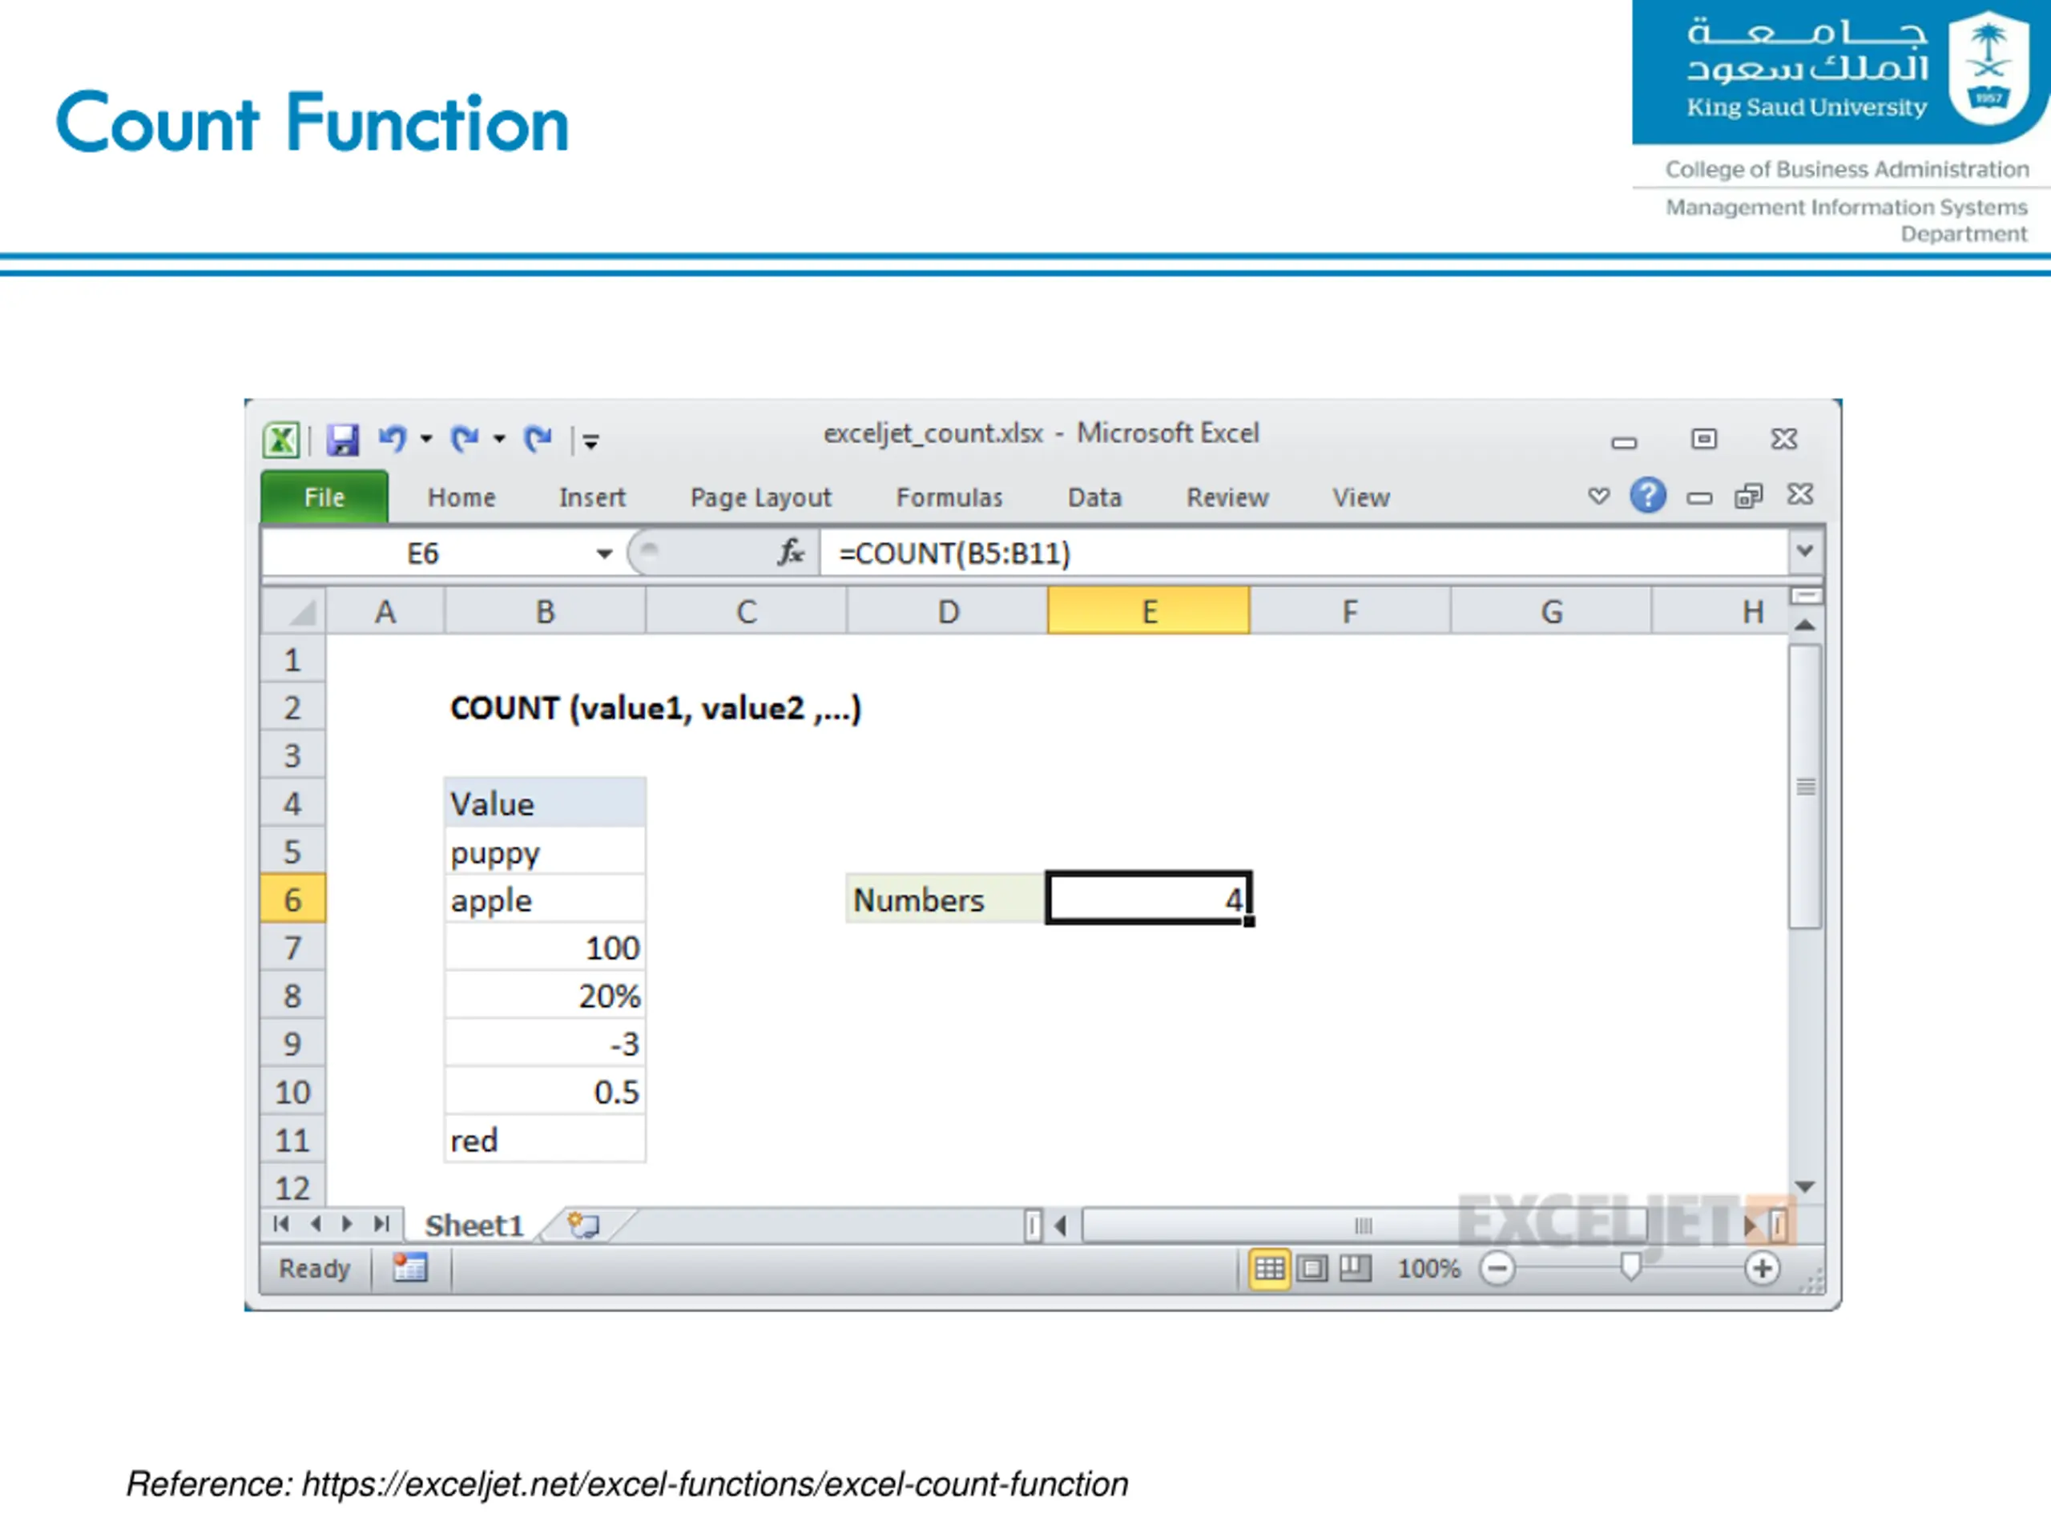Open the Formulas tab
The width and height of the screenshot is (2051, 1538).
949,497
